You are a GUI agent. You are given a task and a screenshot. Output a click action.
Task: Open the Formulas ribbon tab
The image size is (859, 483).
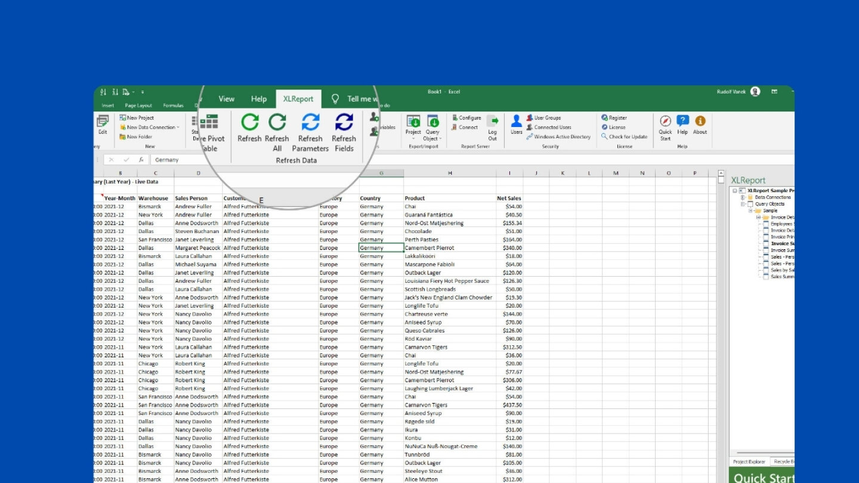tap(174, 106)
